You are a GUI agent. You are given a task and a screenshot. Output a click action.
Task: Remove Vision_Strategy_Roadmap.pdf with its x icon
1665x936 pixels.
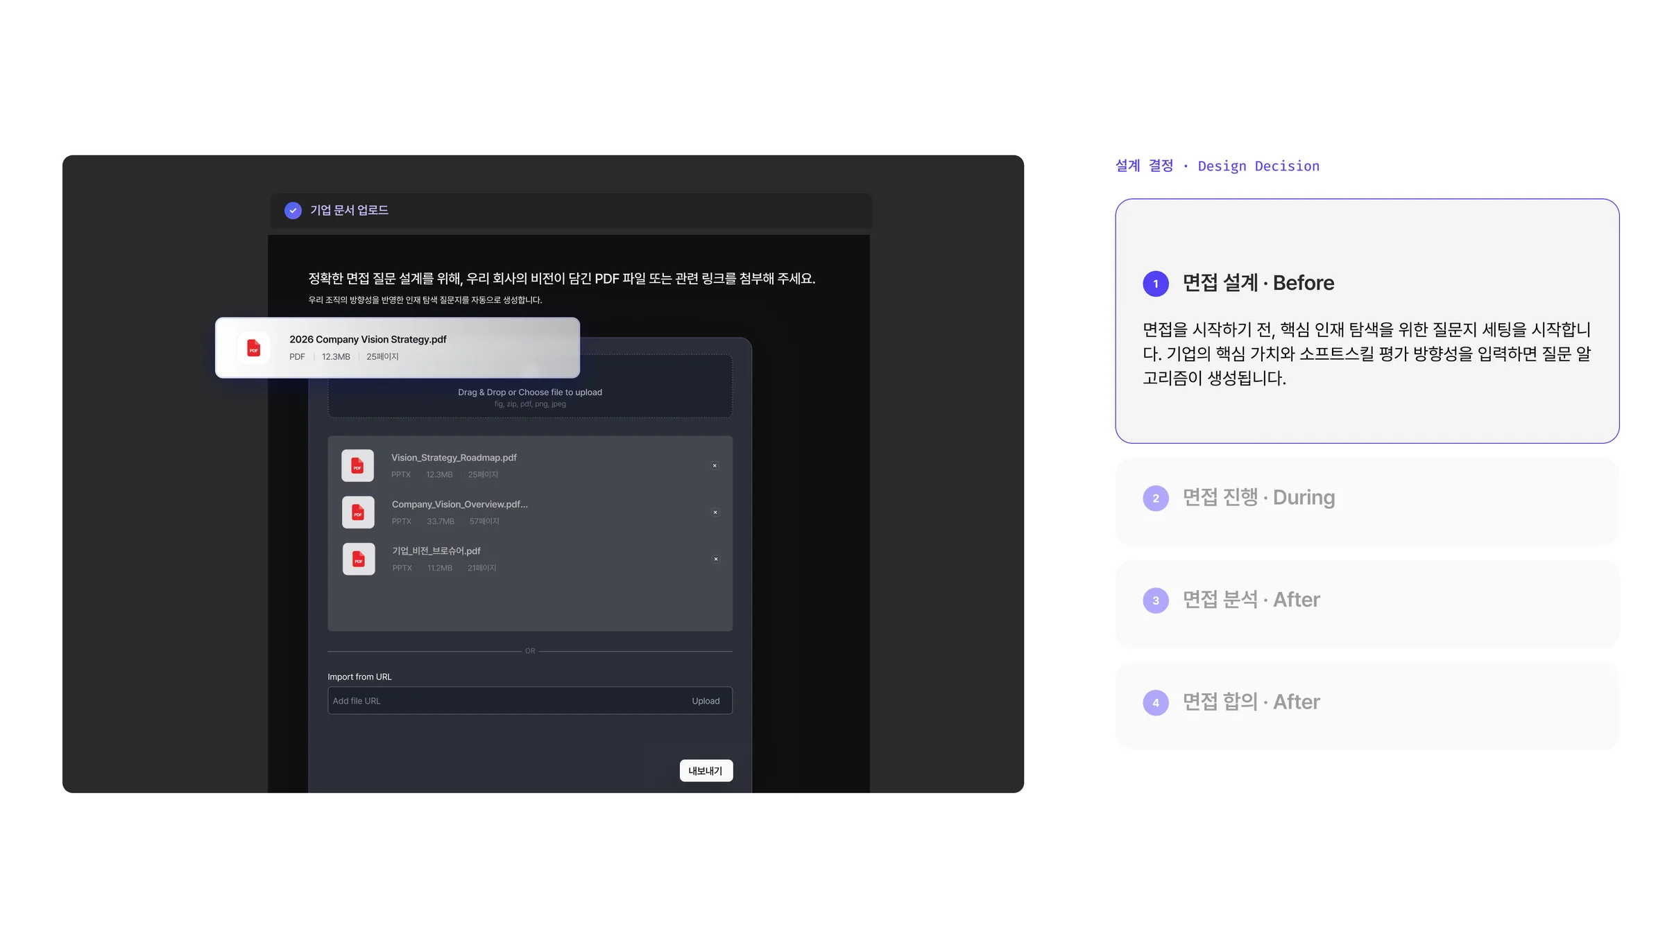click(715, 466)
